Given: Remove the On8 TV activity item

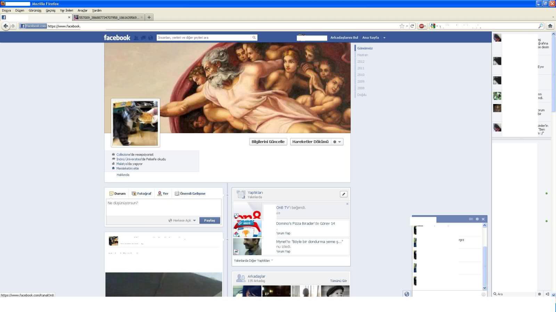Looking at the screenshot, I should click(347, 204).
